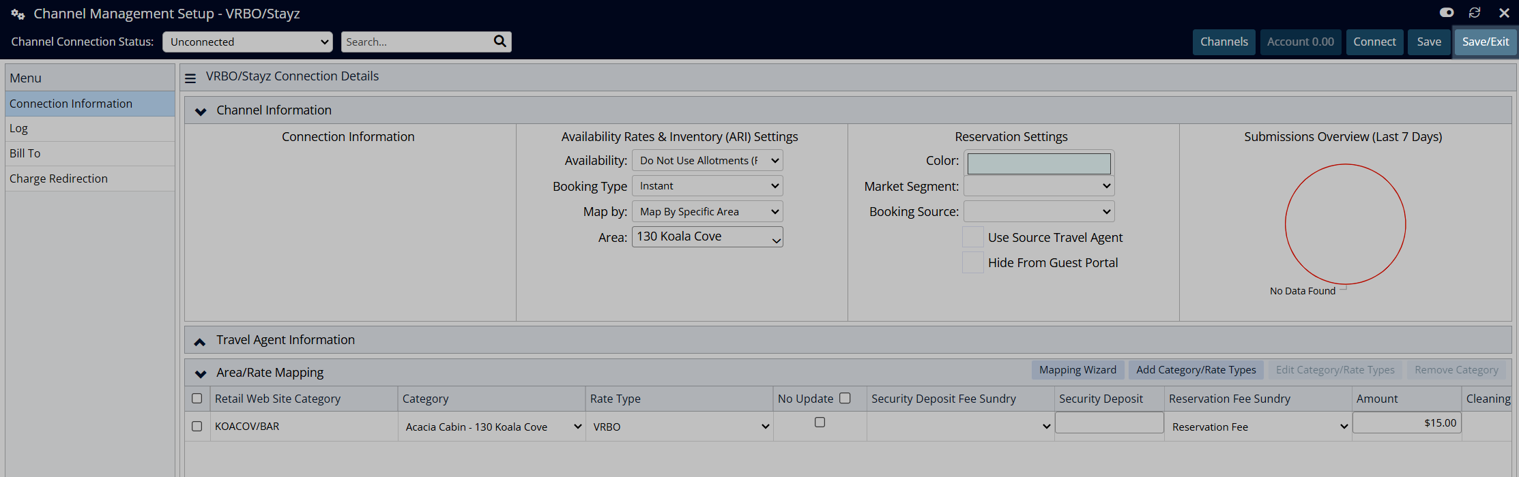This screenshot has height=477, width=1519.
Task: Open the Log menu item
Action: coord(90,129)
